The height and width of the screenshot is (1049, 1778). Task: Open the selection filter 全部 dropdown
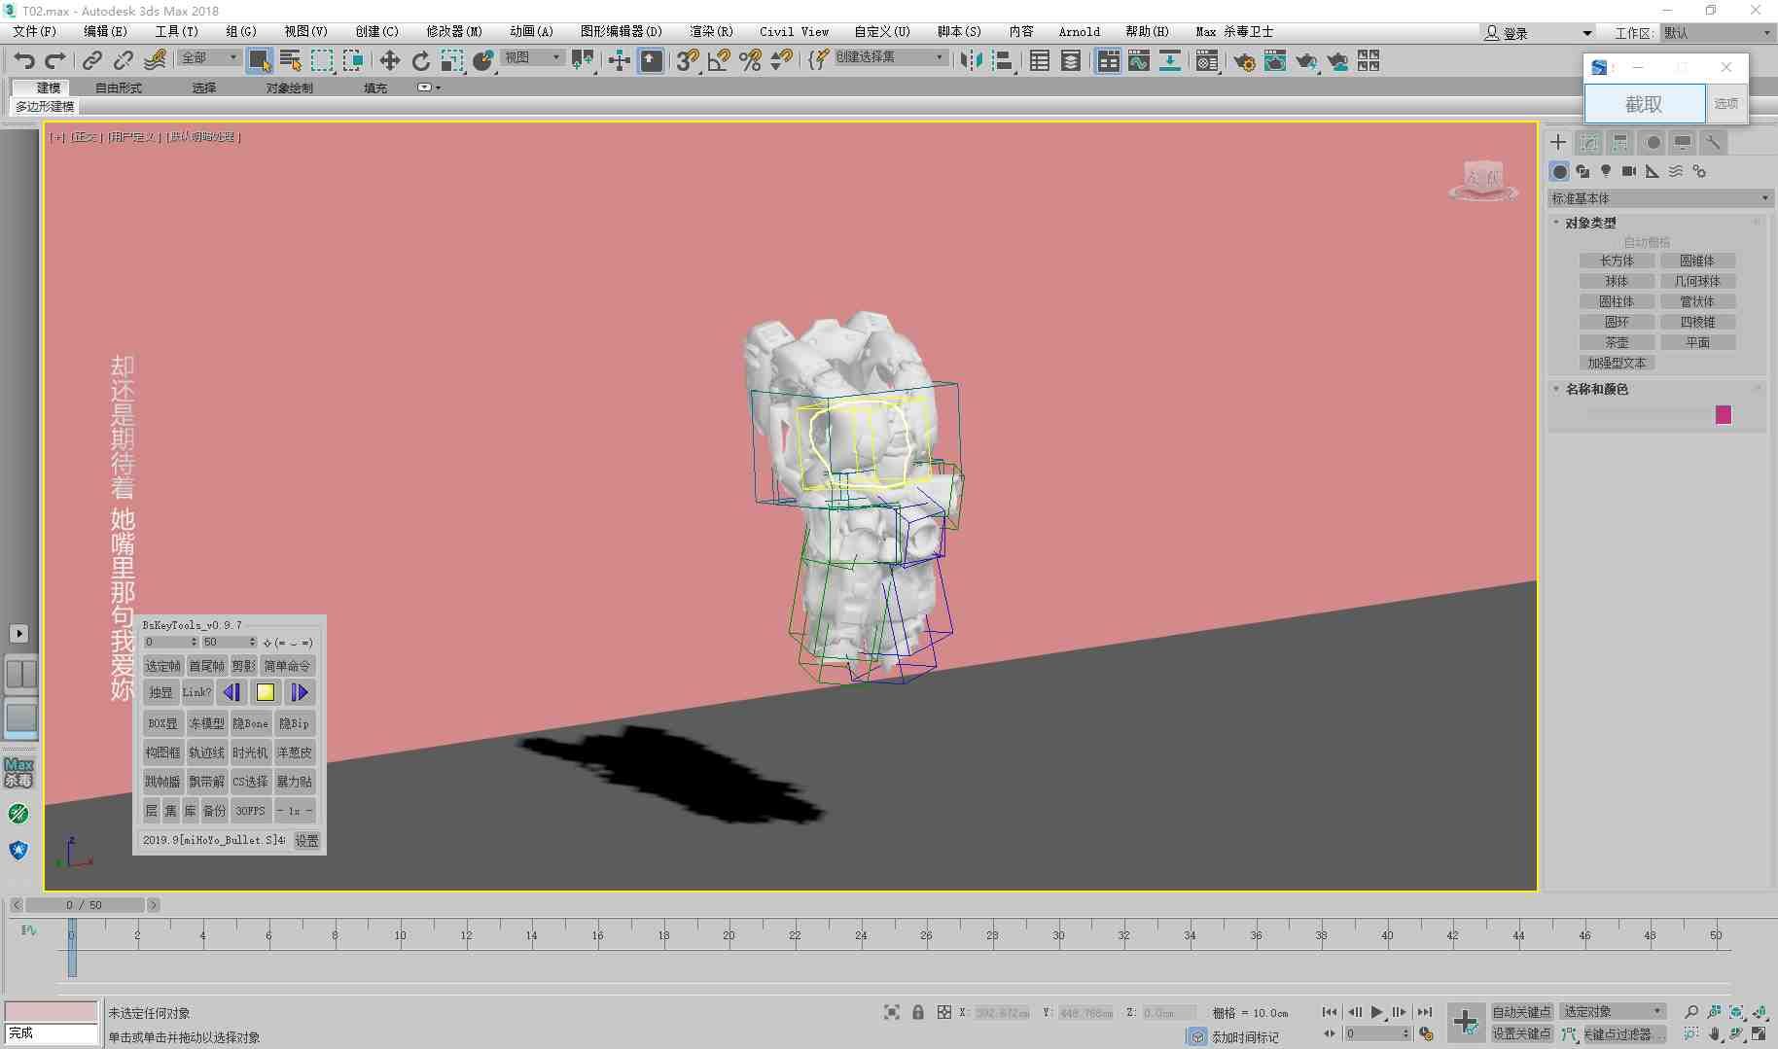click(209, 57)
